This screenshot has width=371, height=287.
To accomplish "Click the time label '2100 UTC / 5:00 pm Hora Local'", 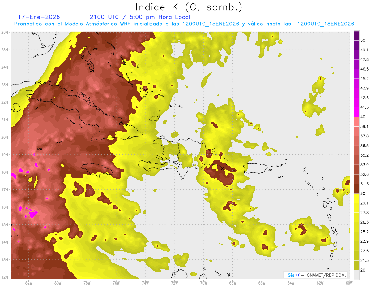I will point(140,17).
